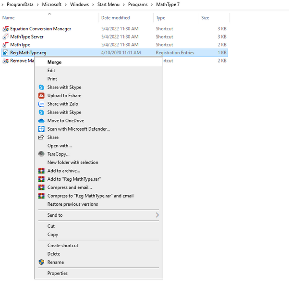This screenshot has width=289, height=287.
Task: Click the Fshare upload cloud icon
Action: 41,96
